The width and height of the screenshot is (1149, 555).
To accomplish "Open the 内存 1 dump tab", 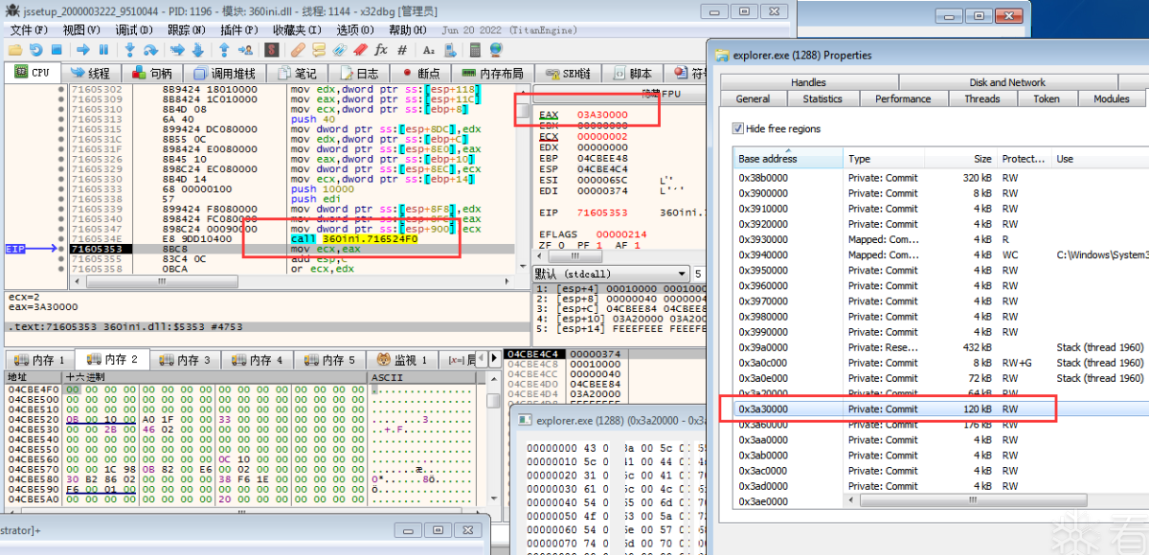I will [x=39, y=360].
